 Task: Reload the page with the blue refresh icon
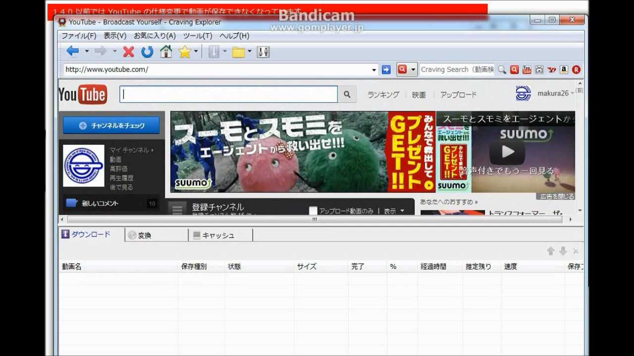coord(147,51)
